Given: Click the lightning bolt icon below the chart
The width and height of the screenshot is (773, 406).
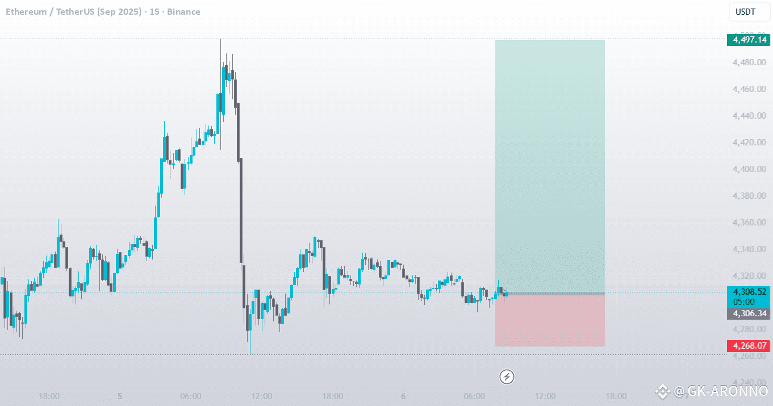Looking at the screenshot, I should pos(507,376).
